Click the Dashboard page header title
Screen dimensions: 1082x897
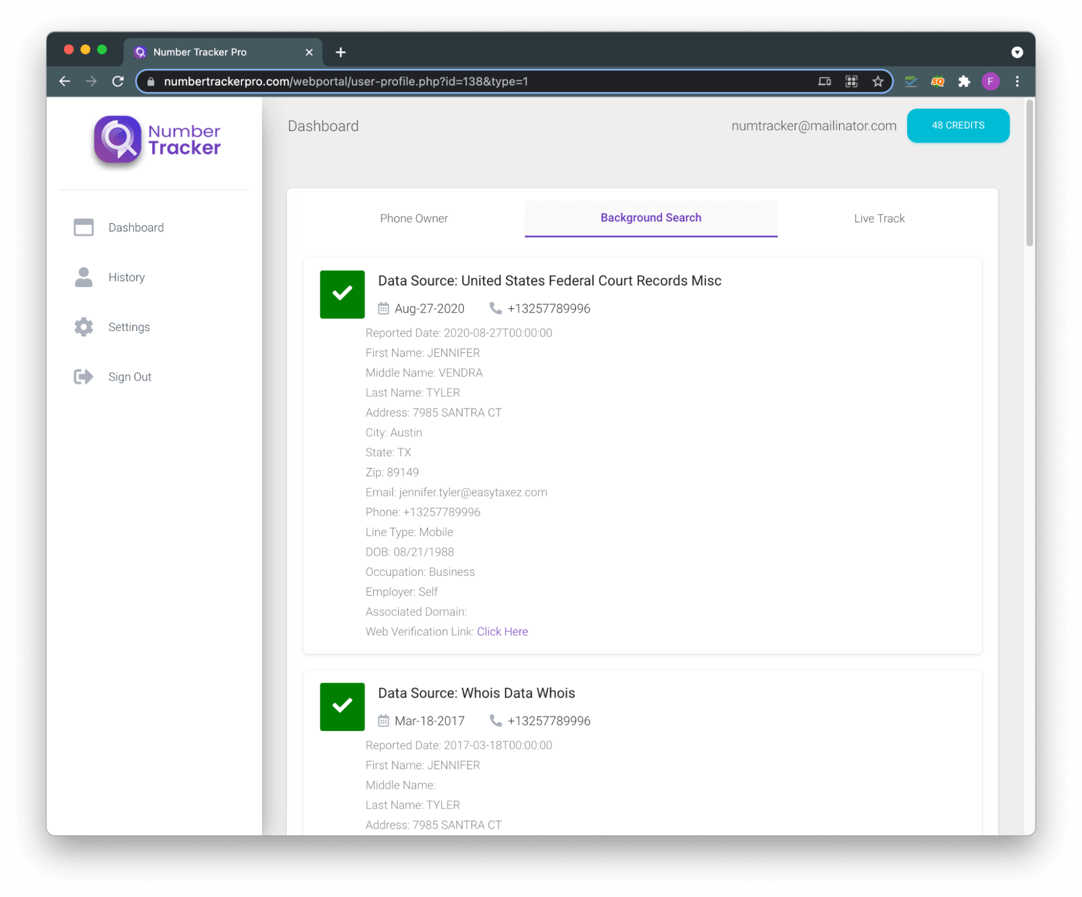point(323,126)
